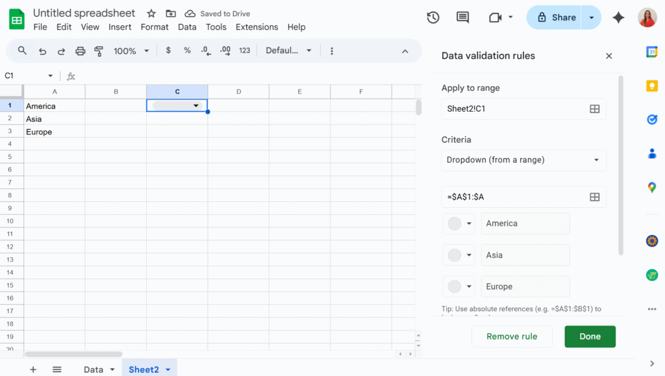Open the dropdown arrow in cell C1
Image resolution: width=665 pixels, height=376 pixels.
coord(195,106)
